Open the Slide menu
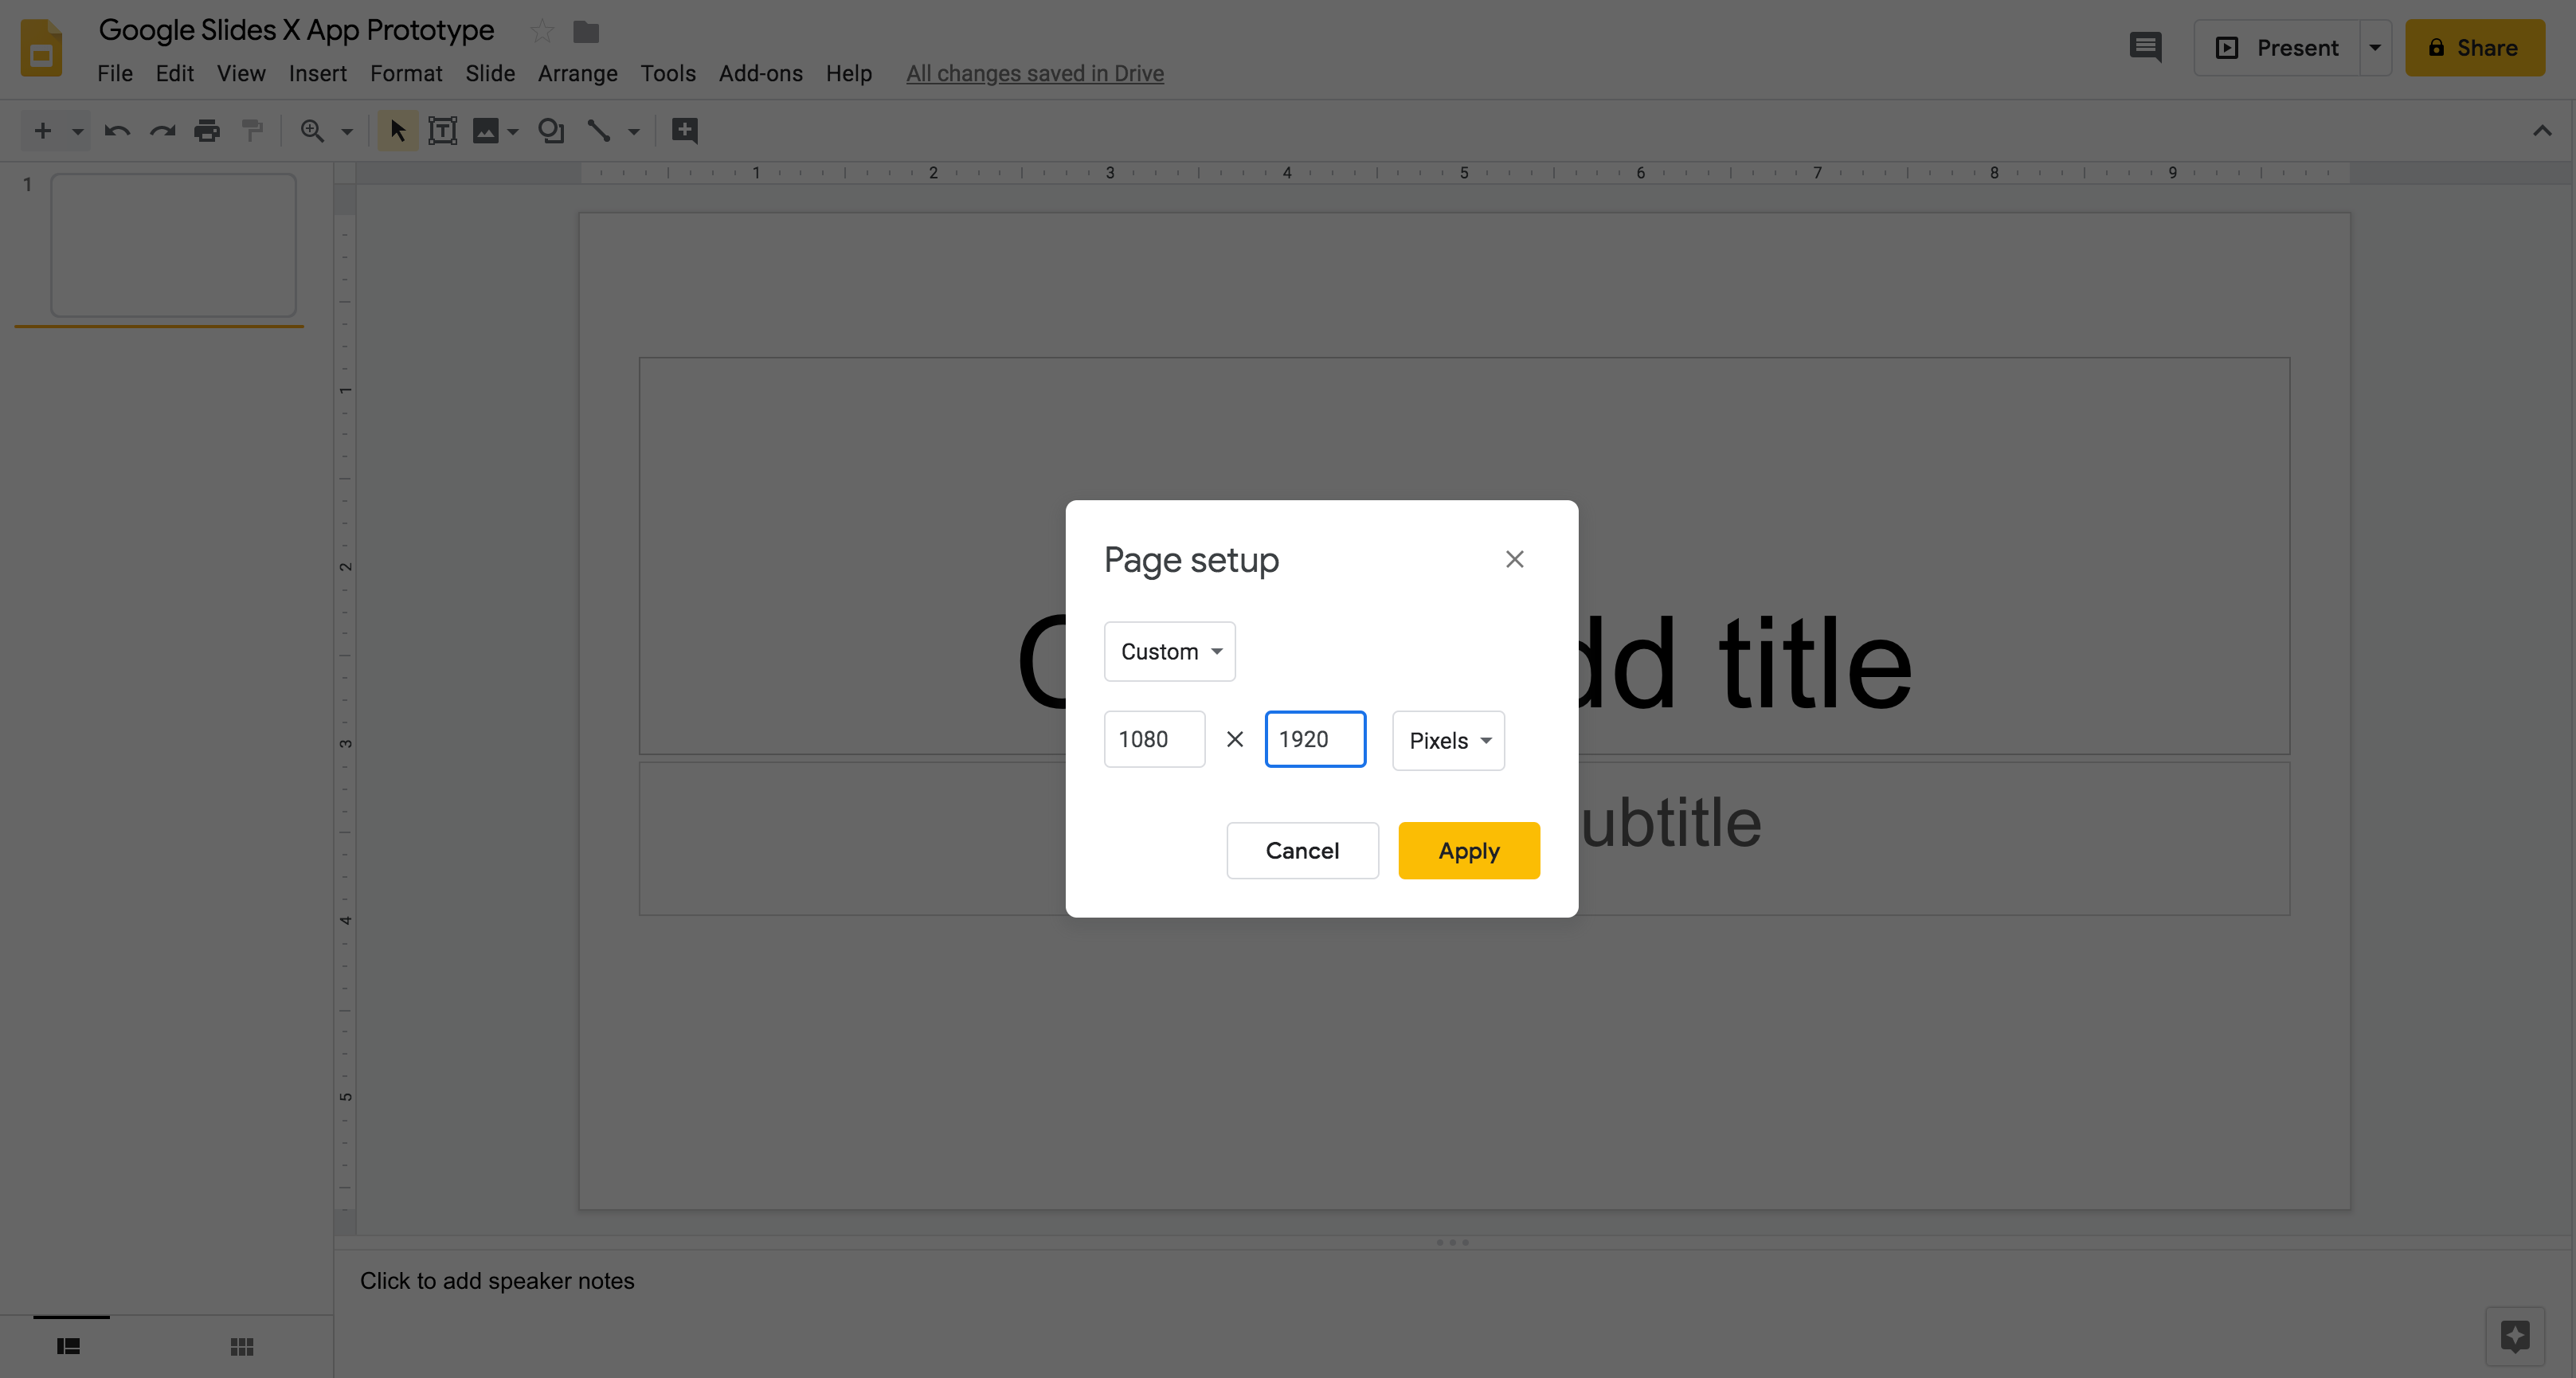Image resolution: width=2576 pixels, height=1378 pixels. (490, 73)
